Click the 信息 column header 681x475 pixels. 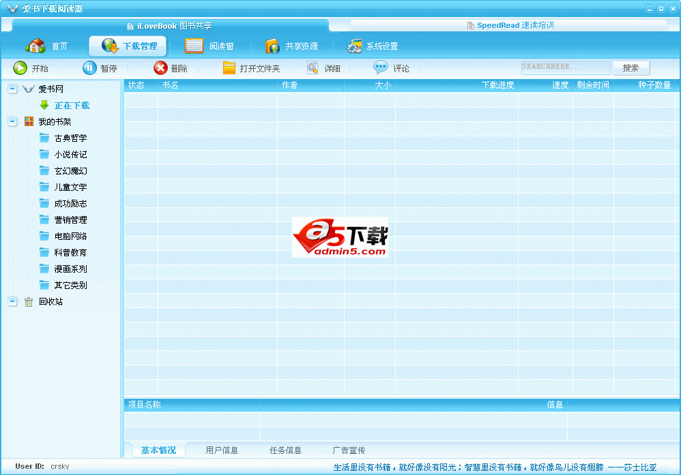(x=414, y=405)
